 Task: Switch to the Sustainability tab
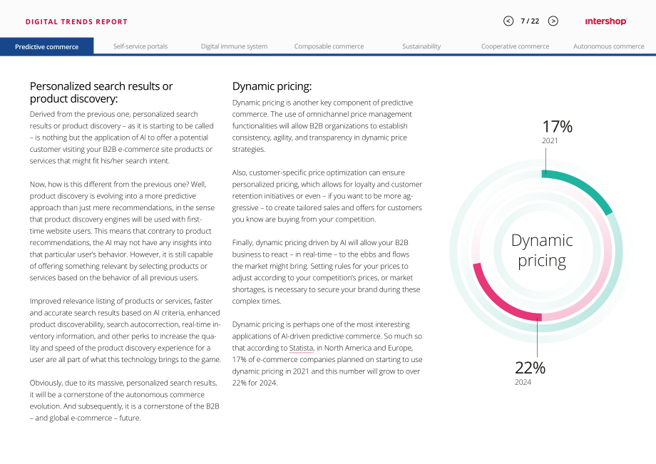(421, 46)
